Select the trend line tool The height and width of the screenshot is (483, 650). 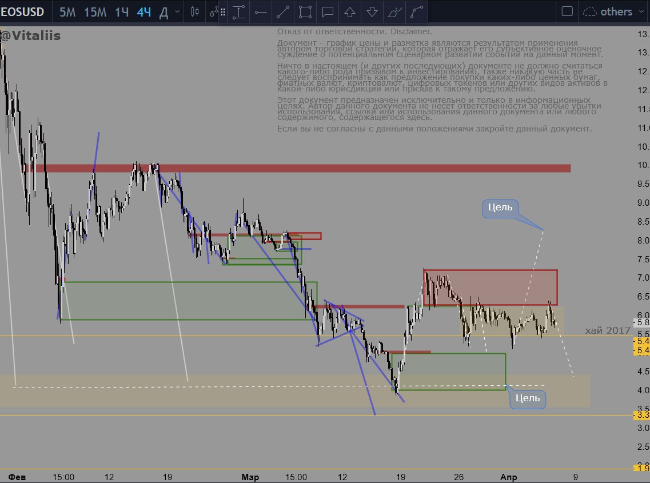click(x=283, y=12)
